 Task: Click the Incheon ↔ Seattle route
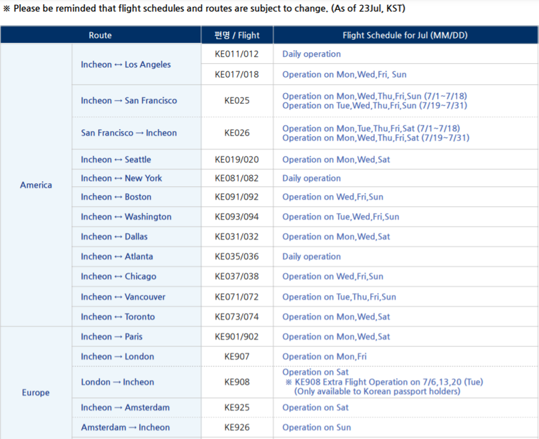point(116,160)
